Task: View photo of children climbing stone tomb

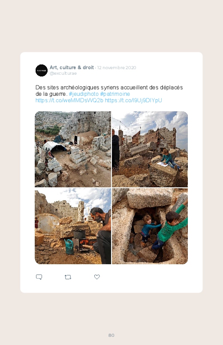Action: (x=150, y=226)
